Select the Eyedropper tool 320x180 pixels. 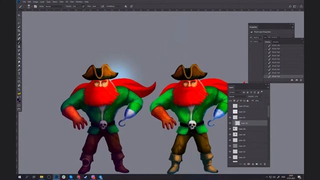click(x=19, y=34)
